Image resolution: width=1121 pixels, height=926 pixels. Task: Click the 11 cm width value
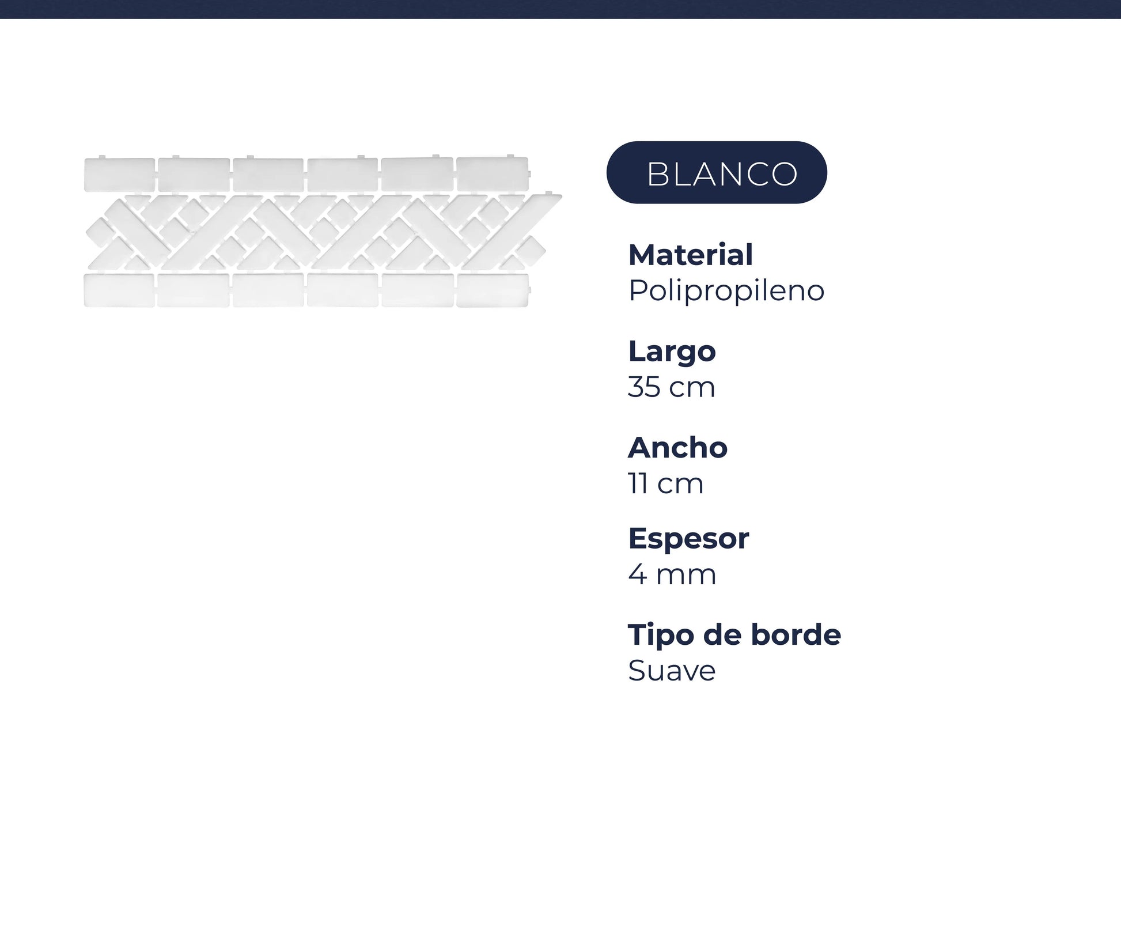(x=665, y=483)
